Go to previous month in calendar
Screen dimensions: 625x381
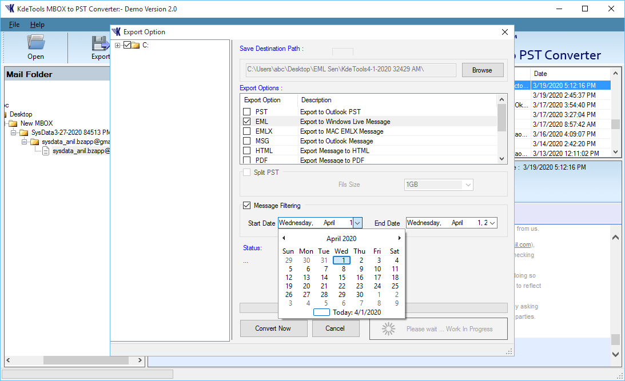point(284,238)
